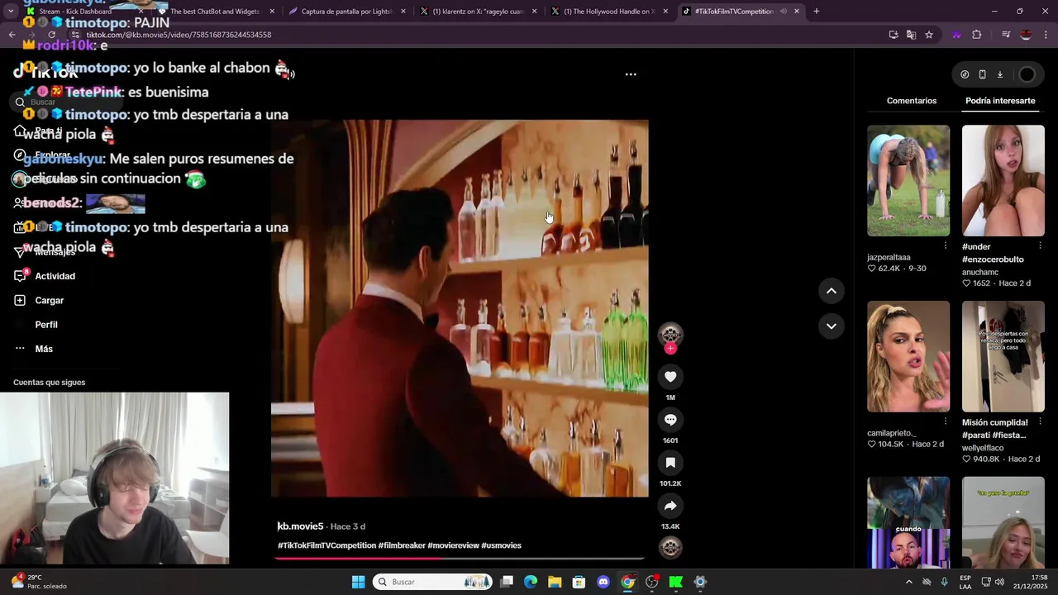
Task: Click the #TikTokFilmTVCompetition hashtag
Action: pyautogui.click(x=326, y=545)
